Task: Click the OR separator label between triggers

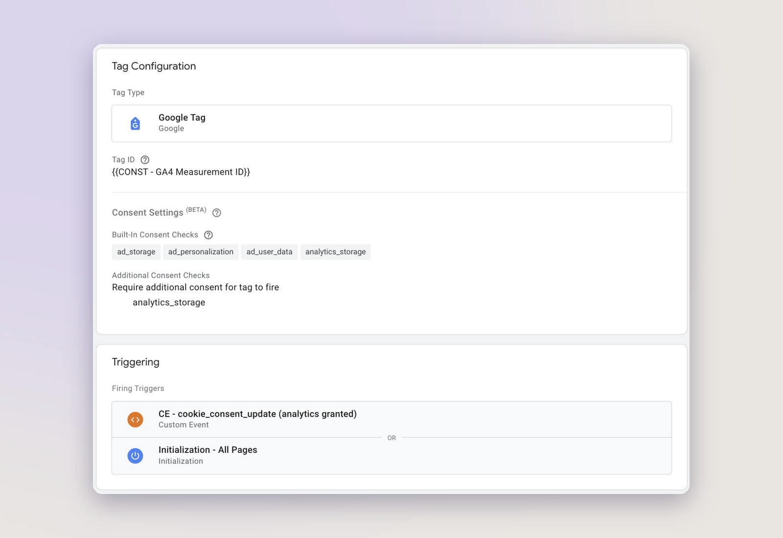Action: click(391, 438)
